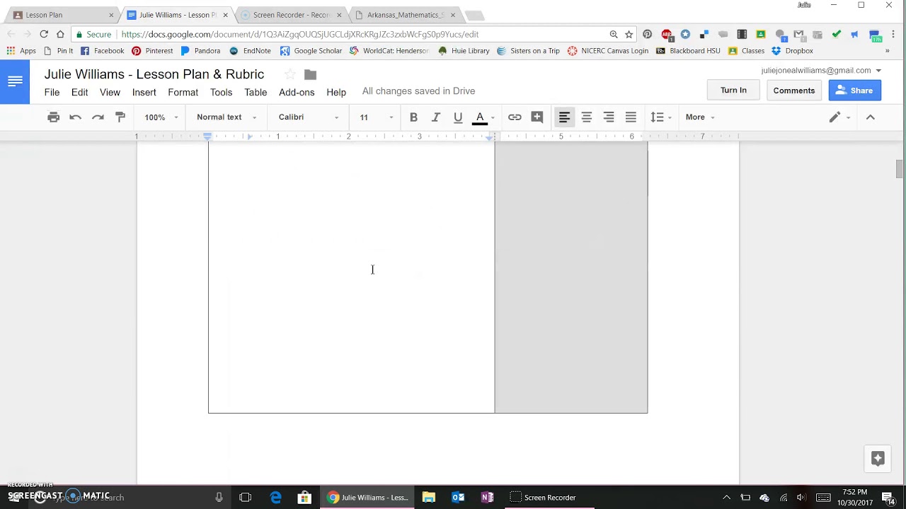Select the Paint format tool
The image size is (906, 509).
tap(120, 117)
